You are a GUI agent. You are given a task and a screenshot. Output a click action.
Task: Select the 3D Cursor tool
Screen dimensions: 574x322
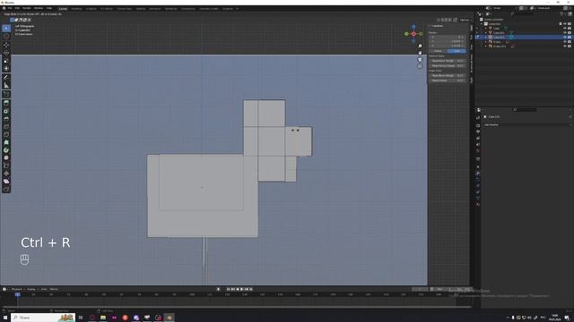coord(6,36)
